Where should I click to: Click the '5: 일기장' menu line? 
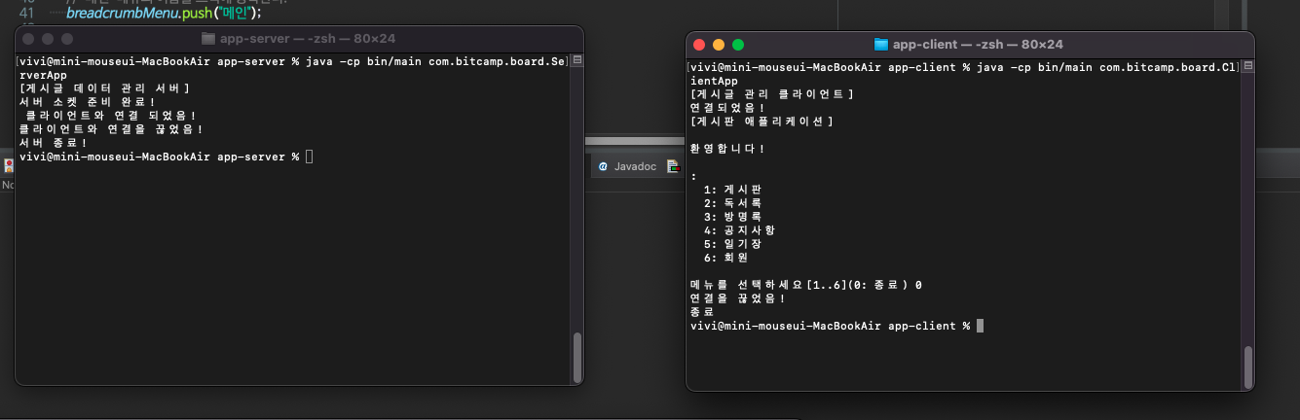point(732,244)
